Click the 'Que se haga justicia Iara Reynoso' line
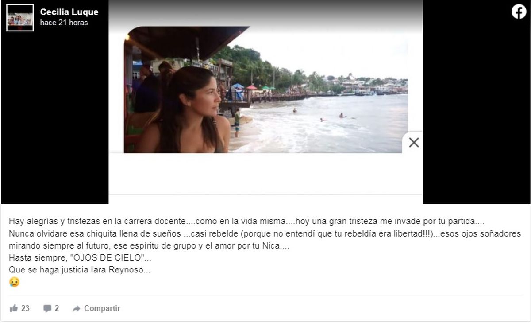This screenshot has width=531, height=323. point(80,270)
